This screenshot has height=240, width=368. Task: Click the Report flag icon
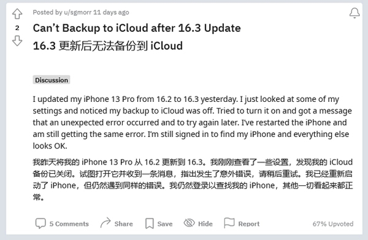pyautogui.click(x=229, y=223)
